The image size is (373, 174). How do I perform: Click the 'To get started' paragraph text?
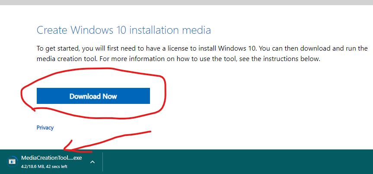202,54
